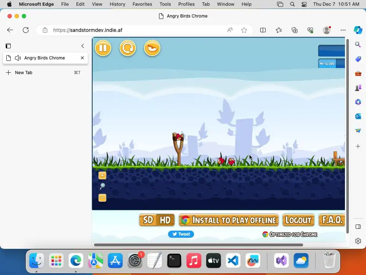This screenshot has width=366, height=275.
Task: Open Control Center in menu bar
Action: 304,4
